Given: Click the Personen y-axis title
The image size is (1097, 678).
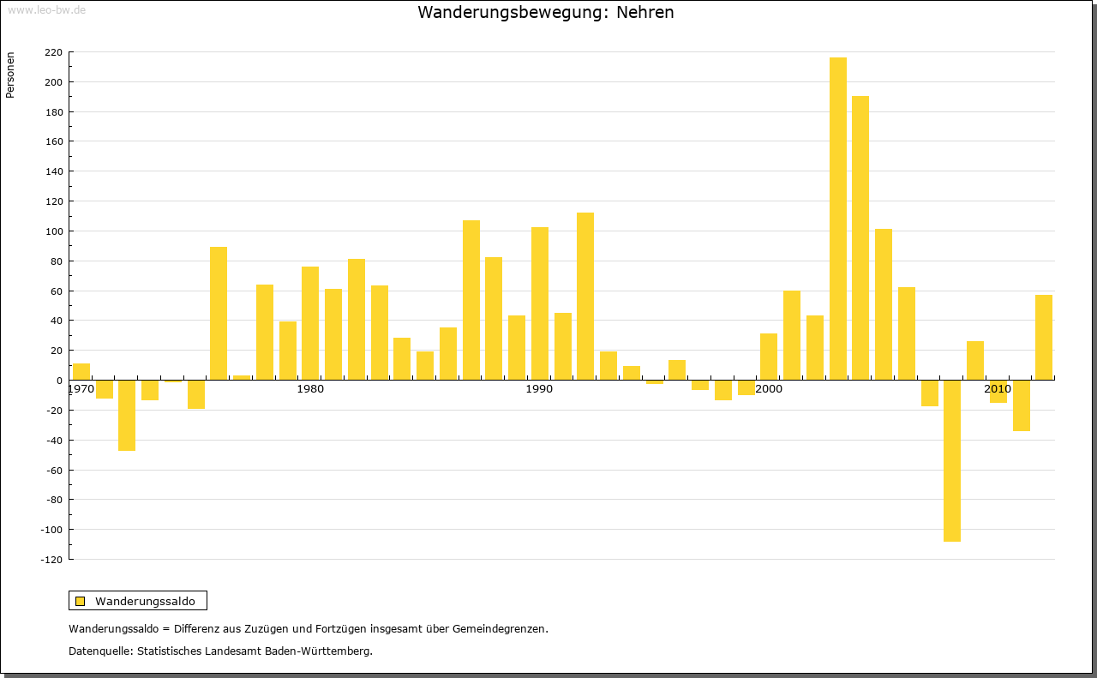Looking at the screenshot, I should 10,75.
